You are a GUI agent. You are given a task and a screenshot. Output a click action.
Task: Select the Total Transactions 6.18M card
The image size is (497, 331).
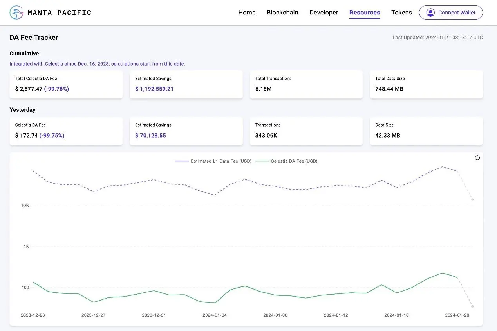point(306,84)
